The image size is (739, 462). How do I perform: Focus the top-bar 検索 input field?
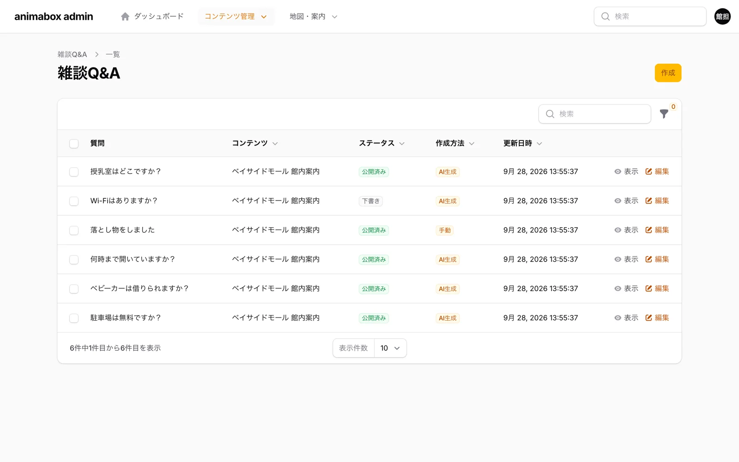(x=650, y=17)
